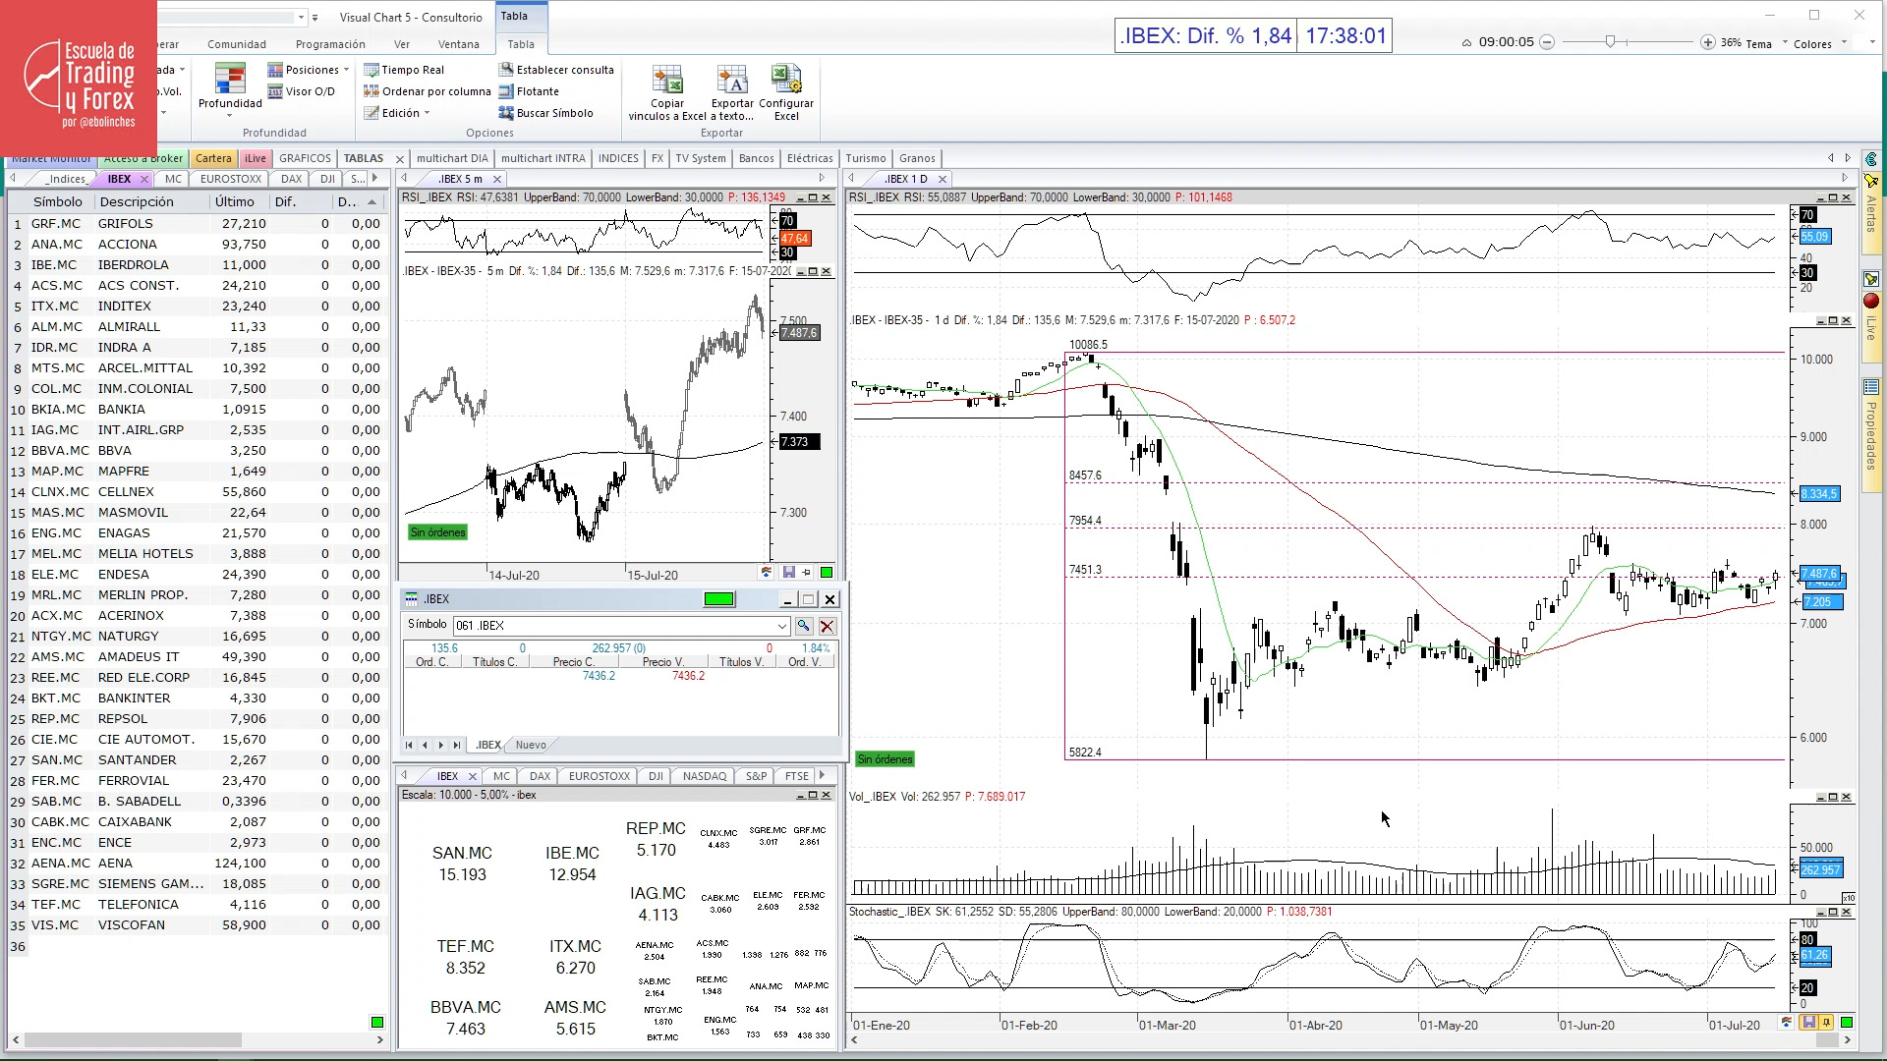Click the symbol search magnifier icon

(x=804, y=626)
